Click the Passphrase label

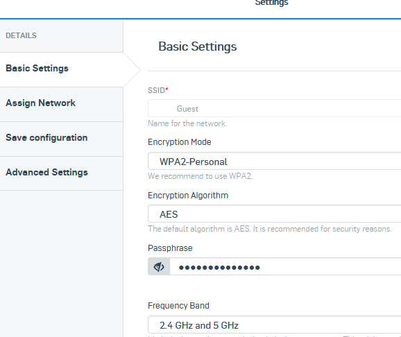pos(170,248)
